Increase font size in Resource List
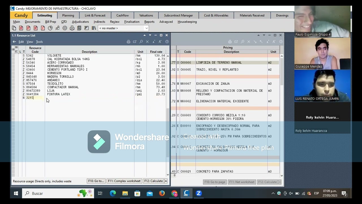The image size is (362, 204). tap(160, 42)
